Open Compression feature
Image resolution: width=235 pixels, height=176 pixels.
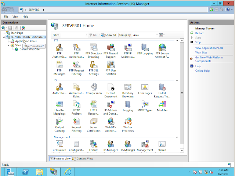(94, 89)
